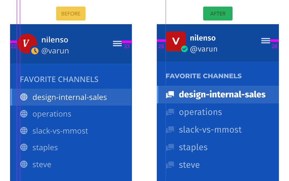Click the globe icon next to staples
The image size is (289, 181).
click(24, 147)
